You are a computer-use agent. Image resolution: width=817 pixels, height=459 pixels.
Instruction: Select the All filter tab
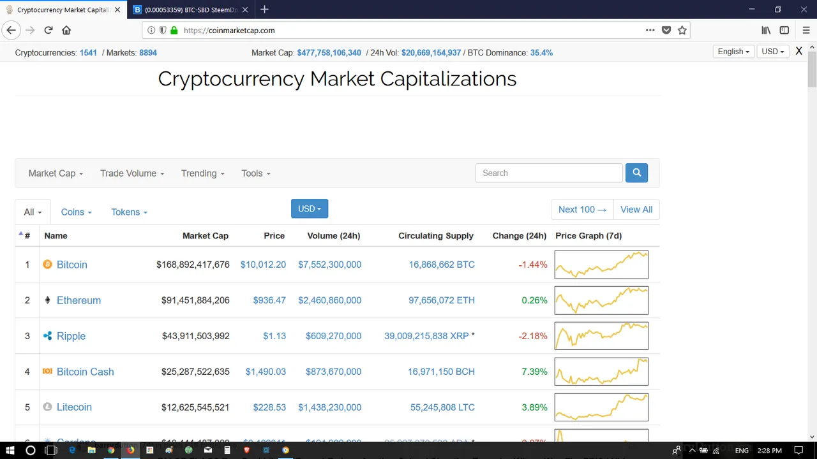[33, 212]
